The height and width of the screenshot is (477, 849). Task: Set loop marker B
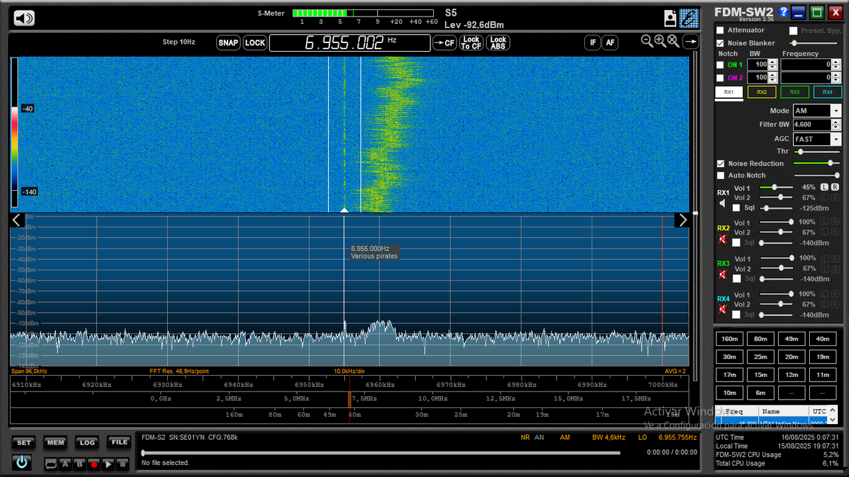80,464
